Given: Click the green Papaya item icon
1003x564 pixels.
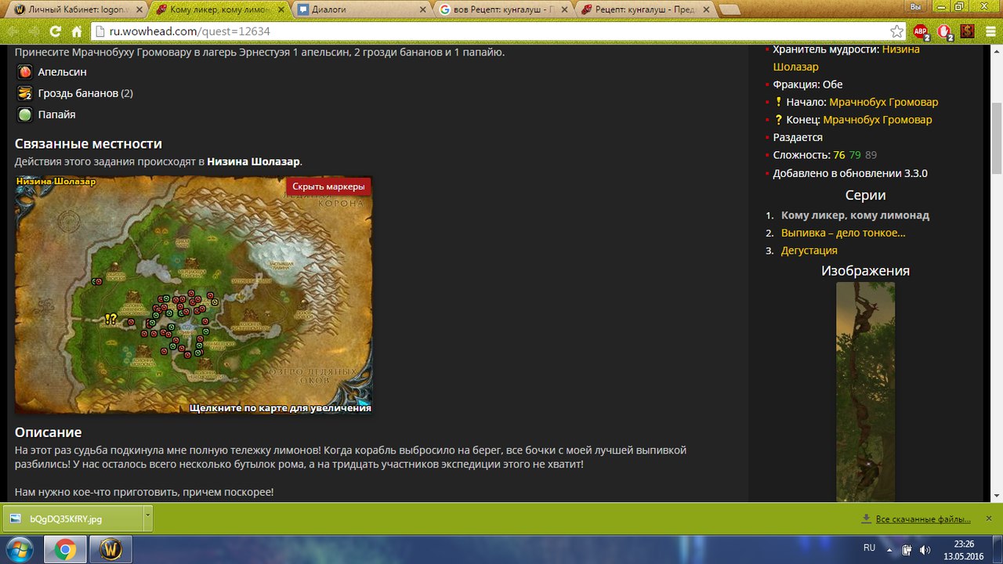Looking at the screenshot, I should click(25, 114).
